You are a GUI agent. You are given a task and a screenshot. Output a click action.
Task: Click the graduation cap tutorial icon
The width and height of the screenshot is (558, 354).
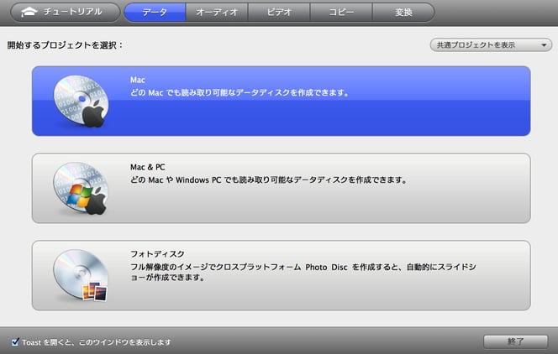tap(29, 12)
